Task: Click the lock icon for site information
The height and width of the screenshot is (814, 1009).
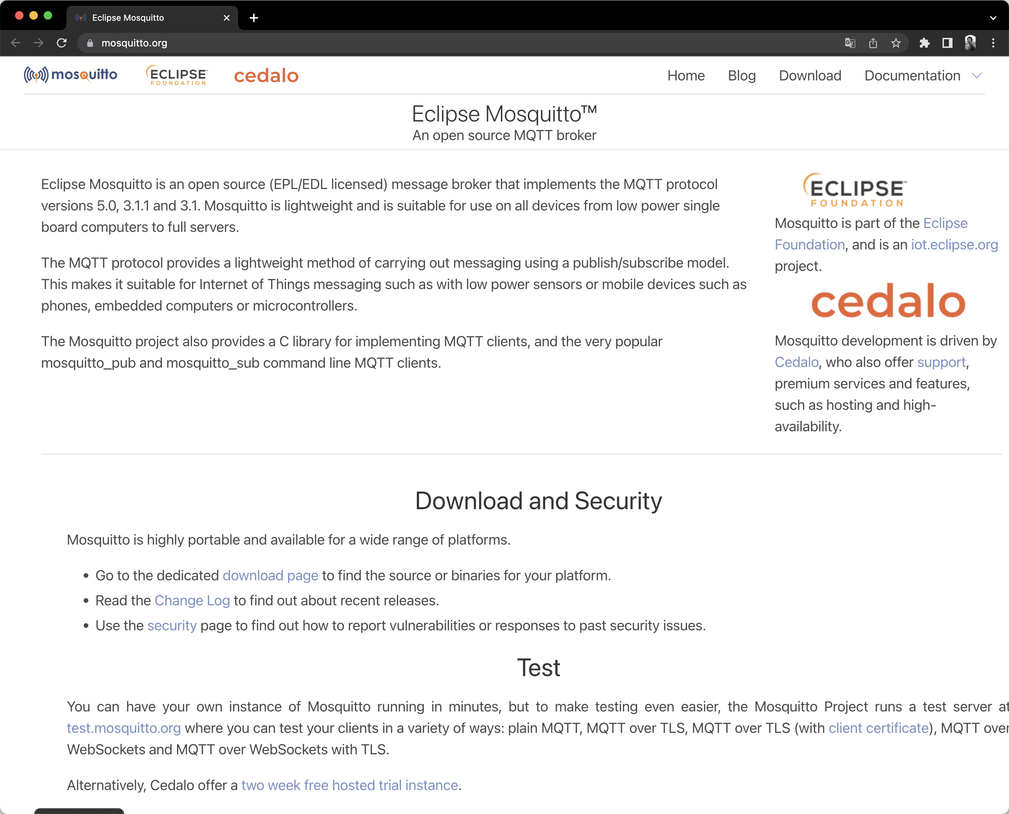Action: pyautogui.click(x=90, y=43)
